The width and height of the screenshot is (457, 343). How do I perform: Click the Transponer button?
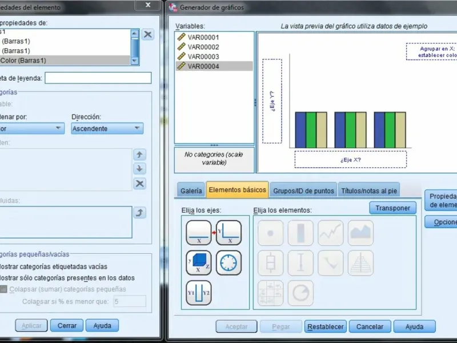click(392, 208)
